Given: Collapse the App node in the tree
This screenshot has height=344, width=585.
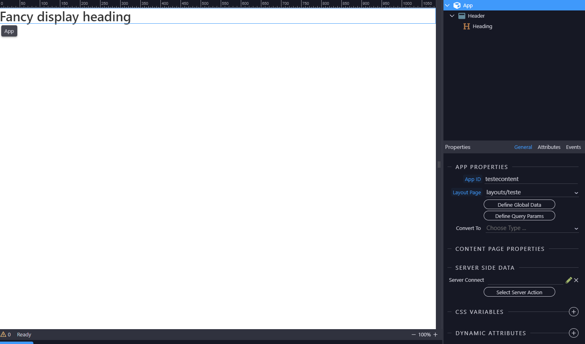Looking at the screenshot, I should pyautogui.click(x=447, y=5).
